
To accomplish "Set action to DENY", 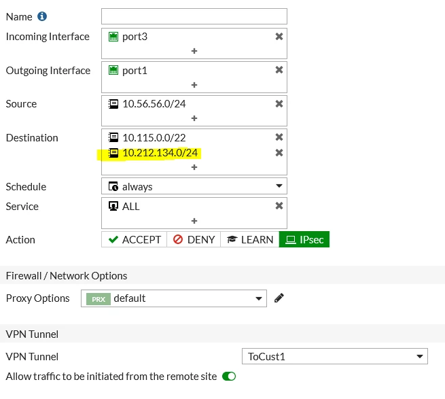I will pos(194,239).
